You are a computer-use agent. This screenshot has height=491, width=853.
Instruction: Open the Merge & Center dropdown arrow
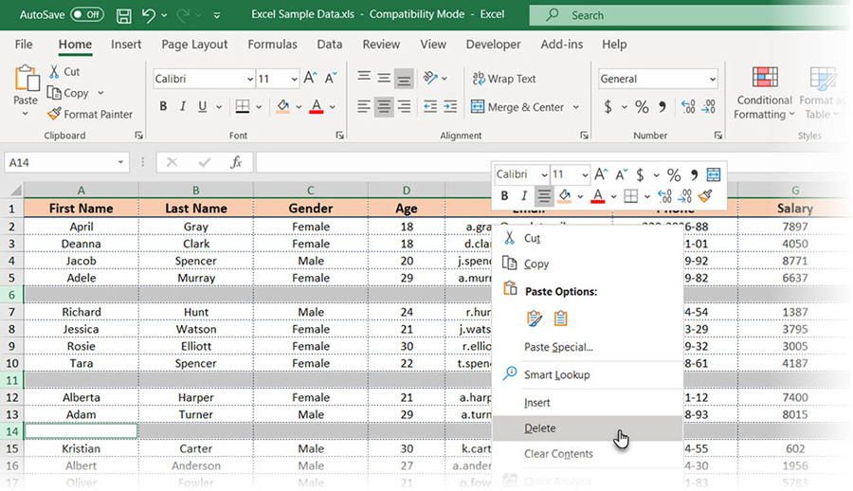[576, 107]
